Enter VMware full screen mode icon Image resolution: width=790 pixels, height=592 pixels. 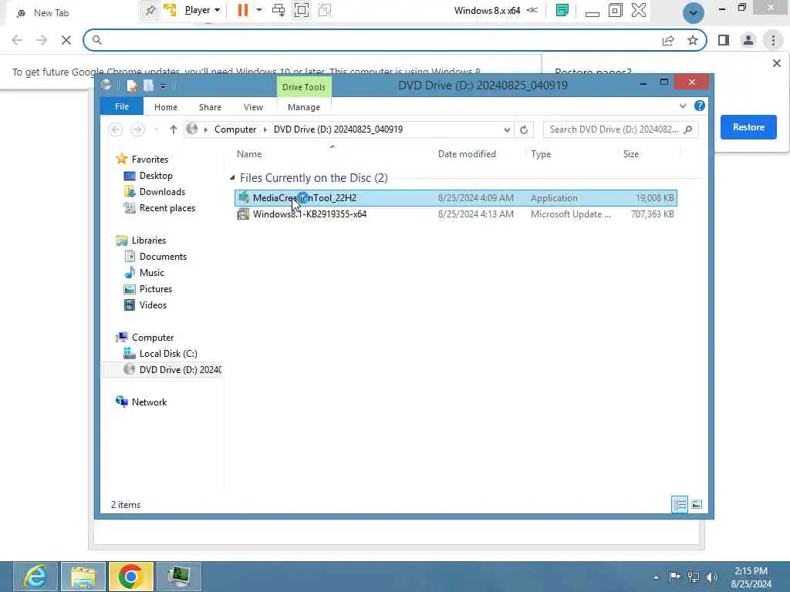pos(302,10)
